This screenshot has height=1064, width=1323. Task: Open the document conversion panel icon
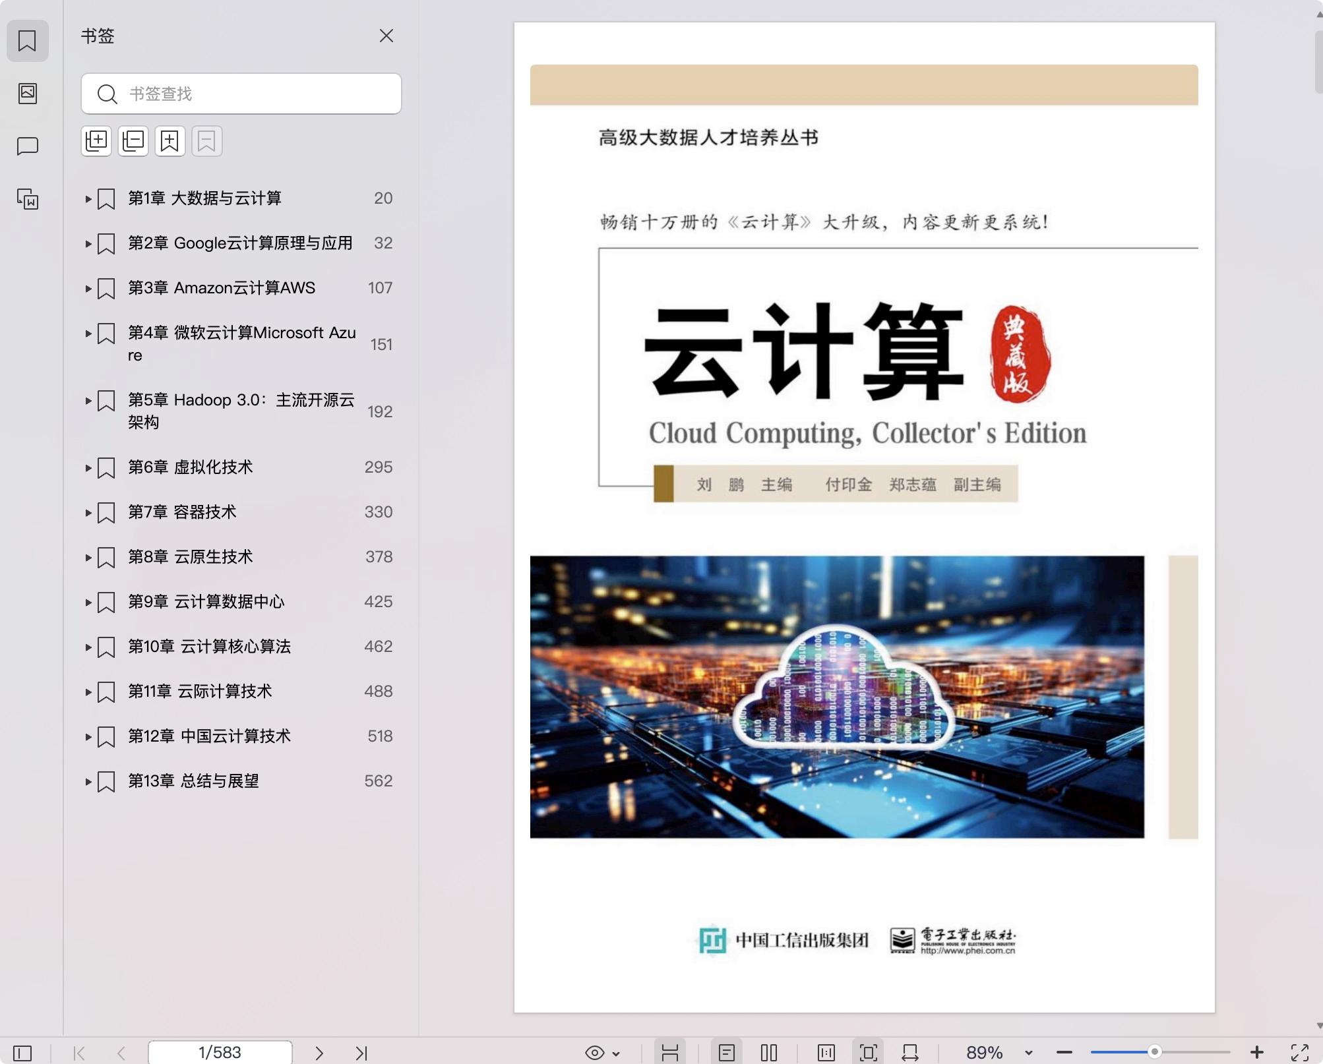[27, 198]
